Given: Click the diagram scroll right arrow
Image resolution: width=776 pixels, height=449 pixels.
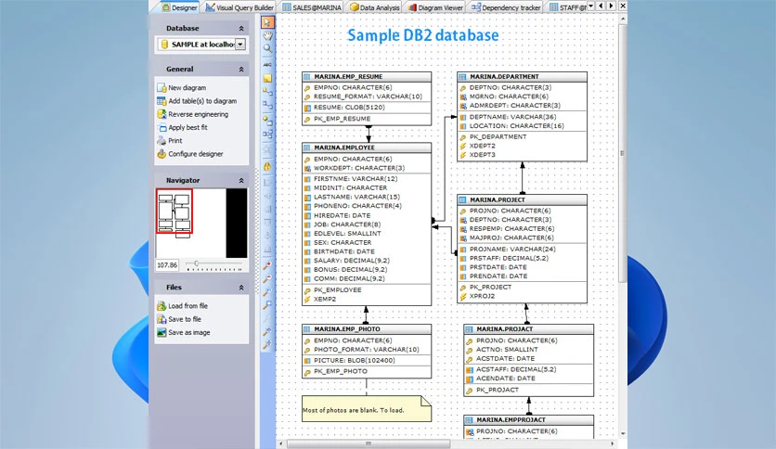Looking at the screenshot, I should (x=613, y=443).
